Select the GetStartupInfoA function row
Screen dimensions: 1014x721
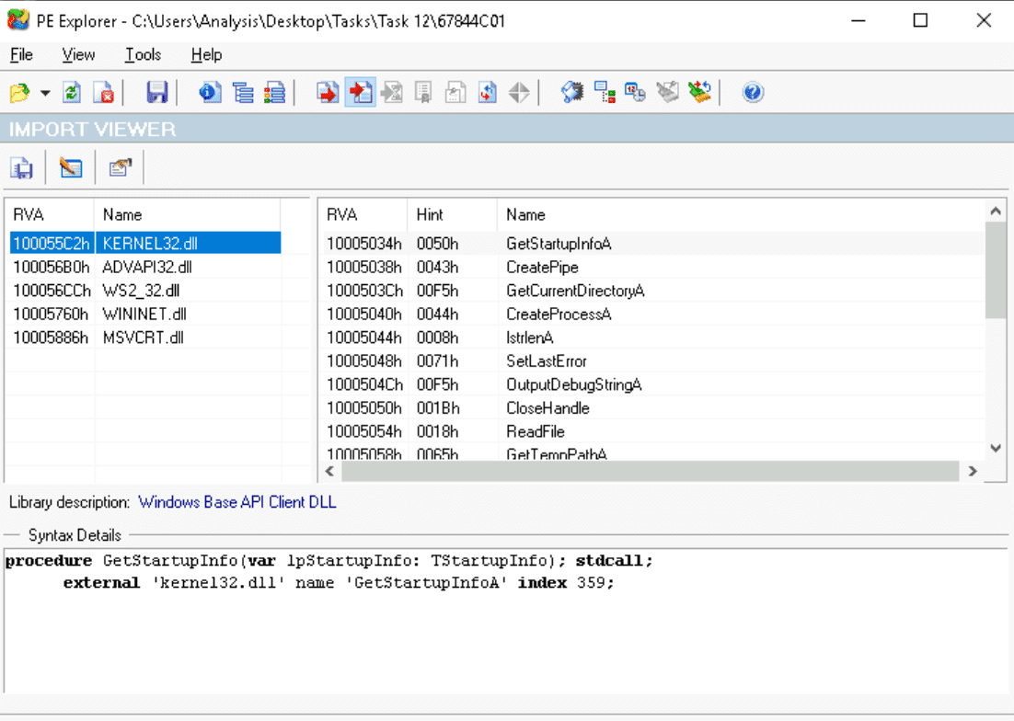tap(652, 244)
